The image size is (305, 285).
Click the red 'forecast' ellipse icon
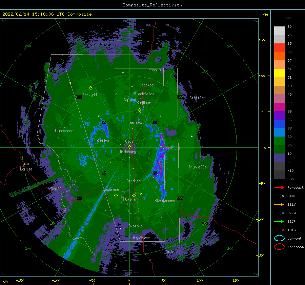(279, 247)
